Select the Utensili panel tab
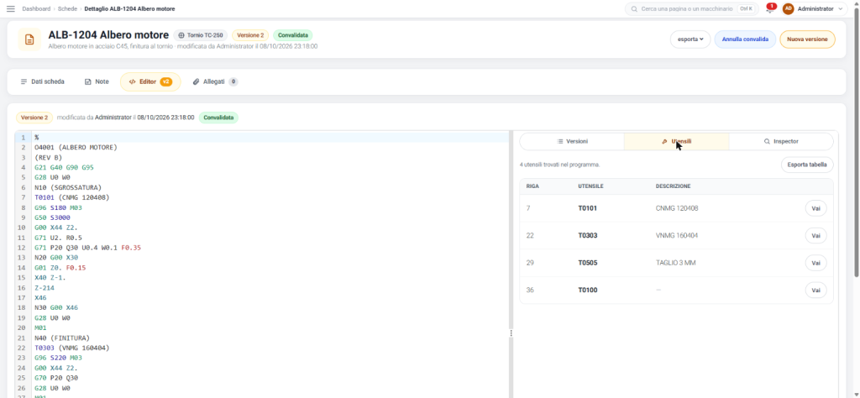Image resolution: width=860 pixels, height=398 pixels. pyautogui.click(x=677, y=141)
